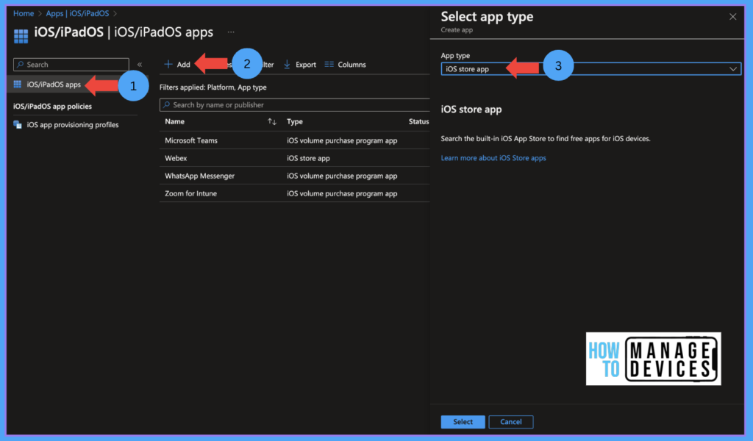Sort by the Name column header
This screenshot has width=753, height=441.
coord(175,122)
